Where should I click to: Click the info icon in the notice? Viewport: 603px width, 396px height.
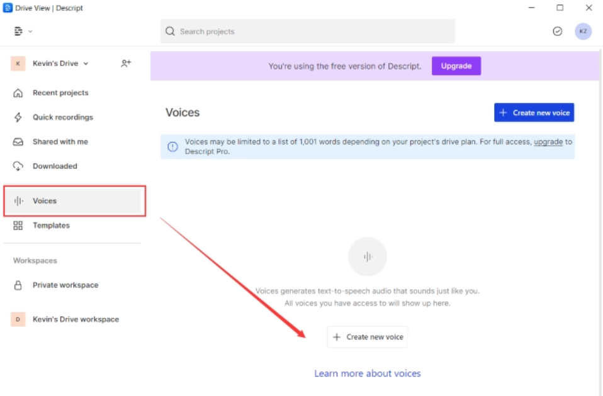(x=172, y=146)
